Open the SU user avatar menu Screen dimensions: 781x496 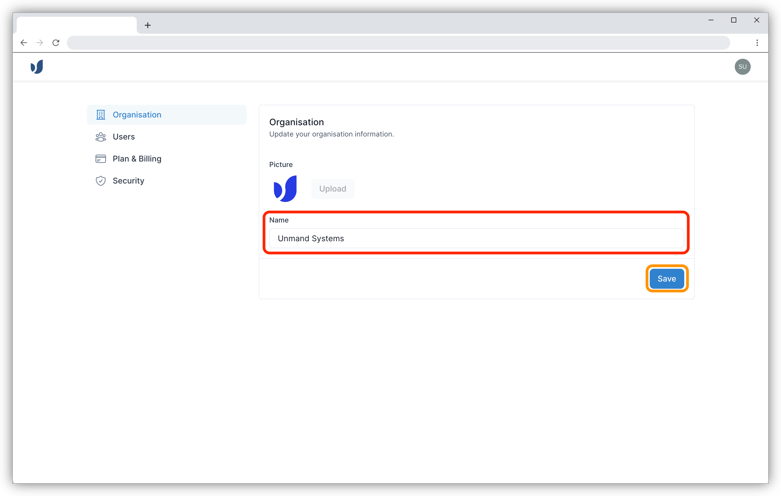(x=742, y=67)
